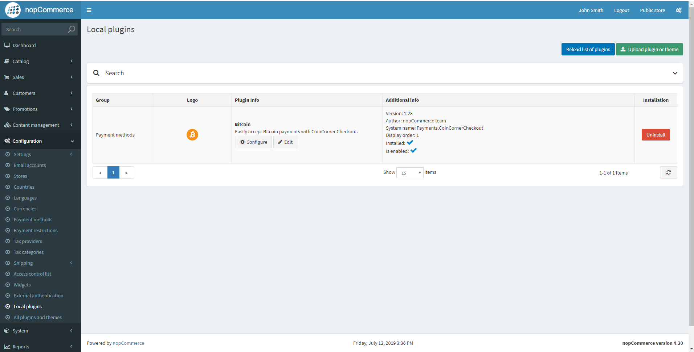Expand the Content management menu arrow
This screenshot has height=352, width=694.
pos(72,125)
